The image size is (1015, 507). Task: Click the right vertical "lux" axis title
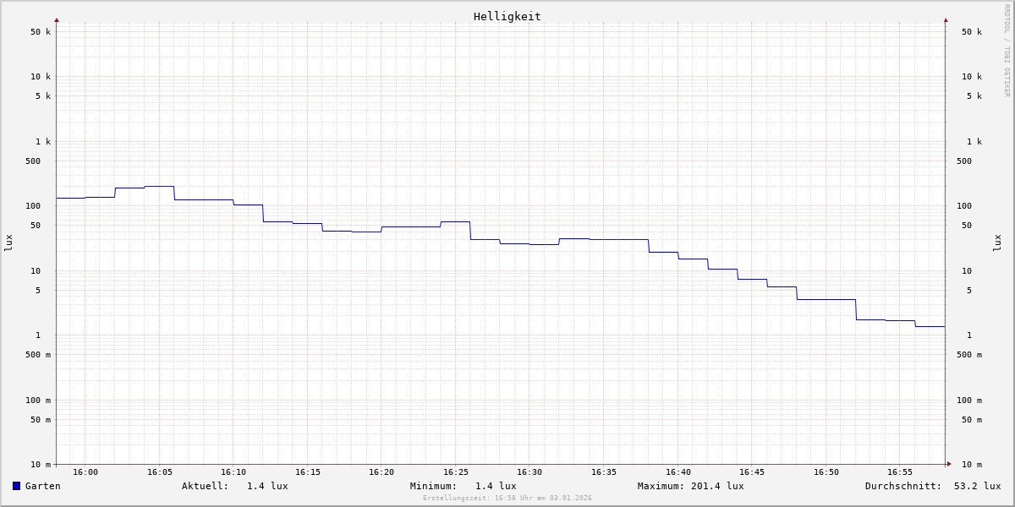997,243
